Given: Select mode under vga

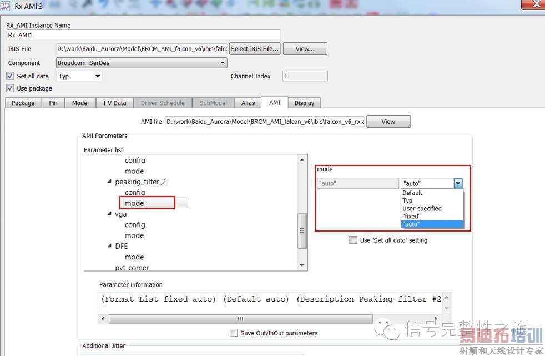Looking at the screenshot, I should (x=134, y=235).
